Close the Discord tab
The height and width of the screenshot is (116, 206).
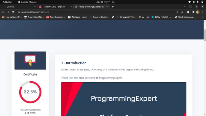click(x=71, y=7)
